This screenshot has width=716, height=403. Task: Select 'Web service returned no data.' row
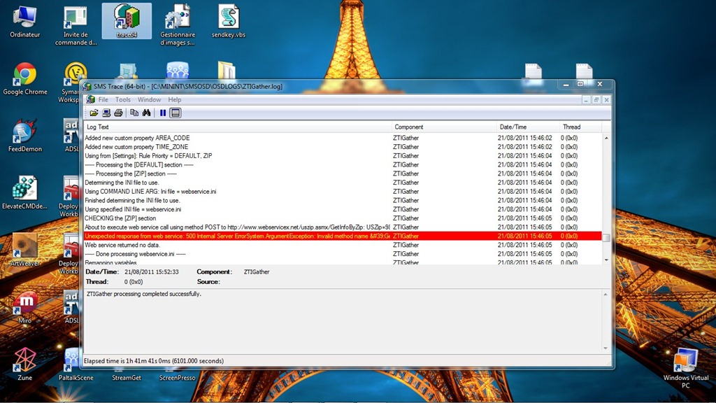343,245
